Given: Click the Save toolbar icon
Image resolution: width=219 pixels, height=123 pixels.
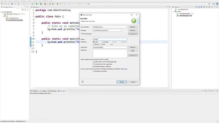Looking at the screenshot, I should click(6, 4).
